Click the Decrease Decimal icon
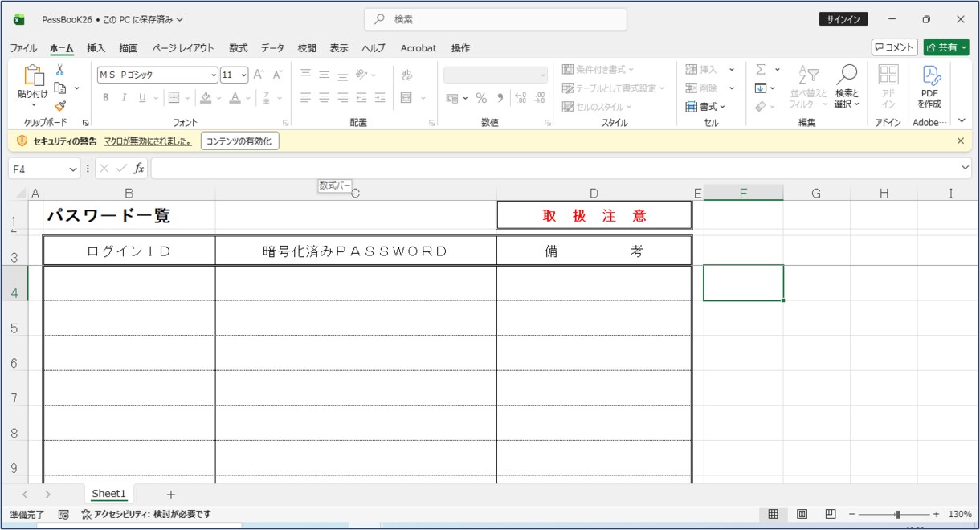The image size is (980, 530). [x=539, y=98]
